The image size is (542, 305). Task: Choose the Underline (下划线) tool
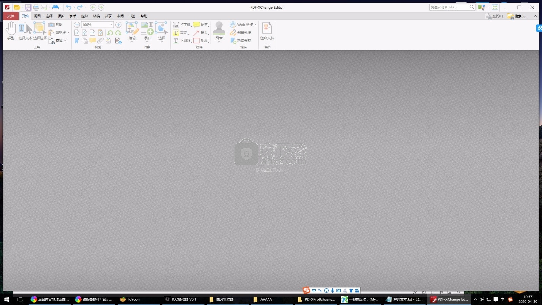tap(182, 41)
